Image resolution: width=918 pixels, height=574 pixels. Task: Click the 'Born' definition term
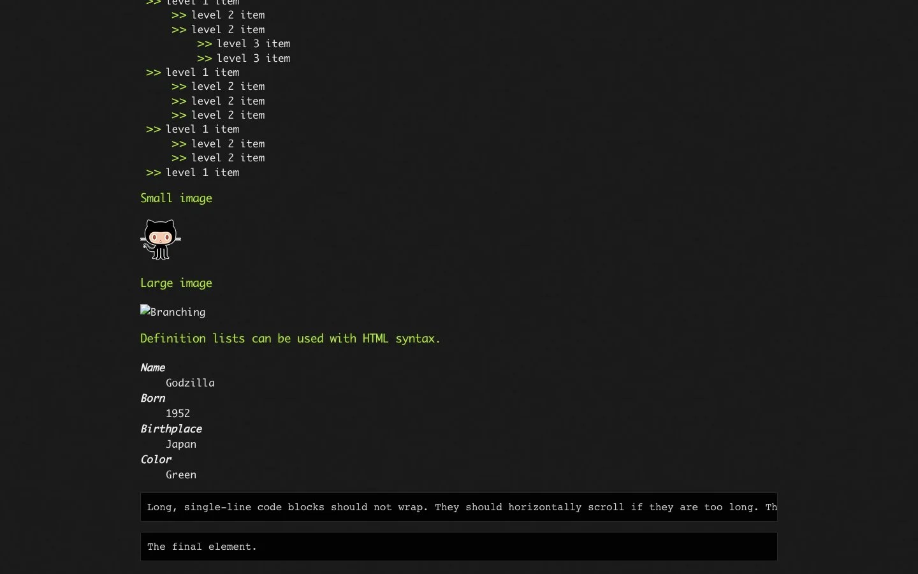click(152, 398)
